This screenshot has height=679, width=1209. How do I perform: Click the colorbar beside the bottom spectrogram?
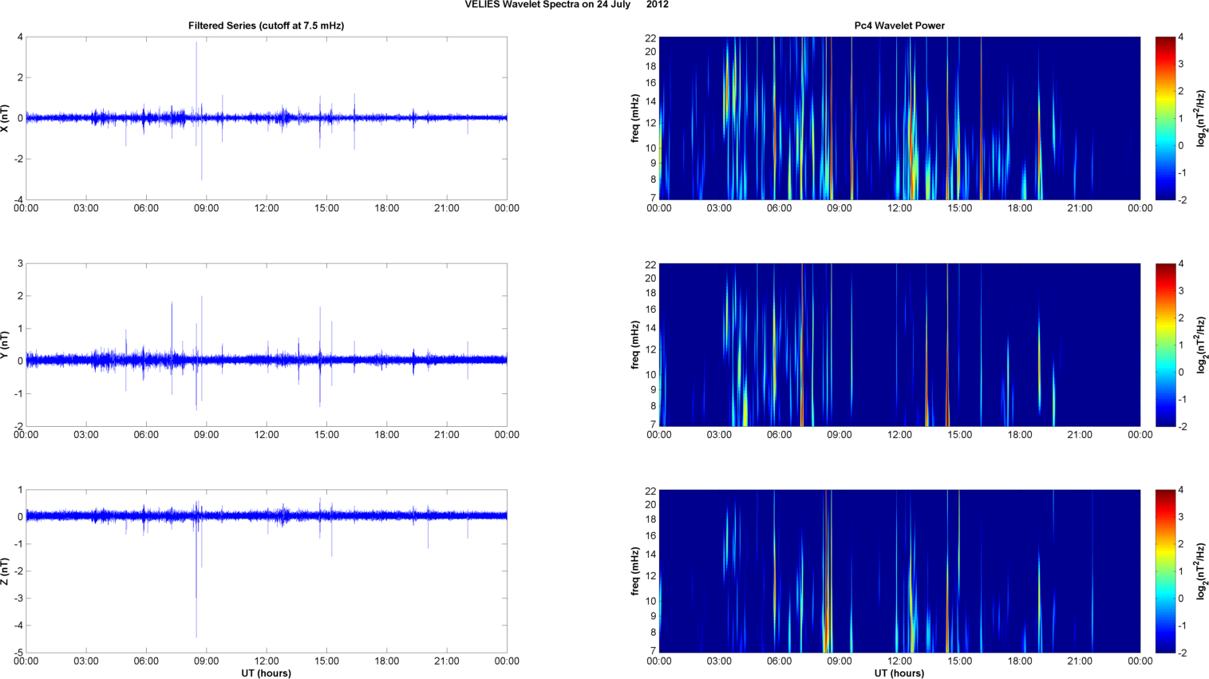(1165, 571)
